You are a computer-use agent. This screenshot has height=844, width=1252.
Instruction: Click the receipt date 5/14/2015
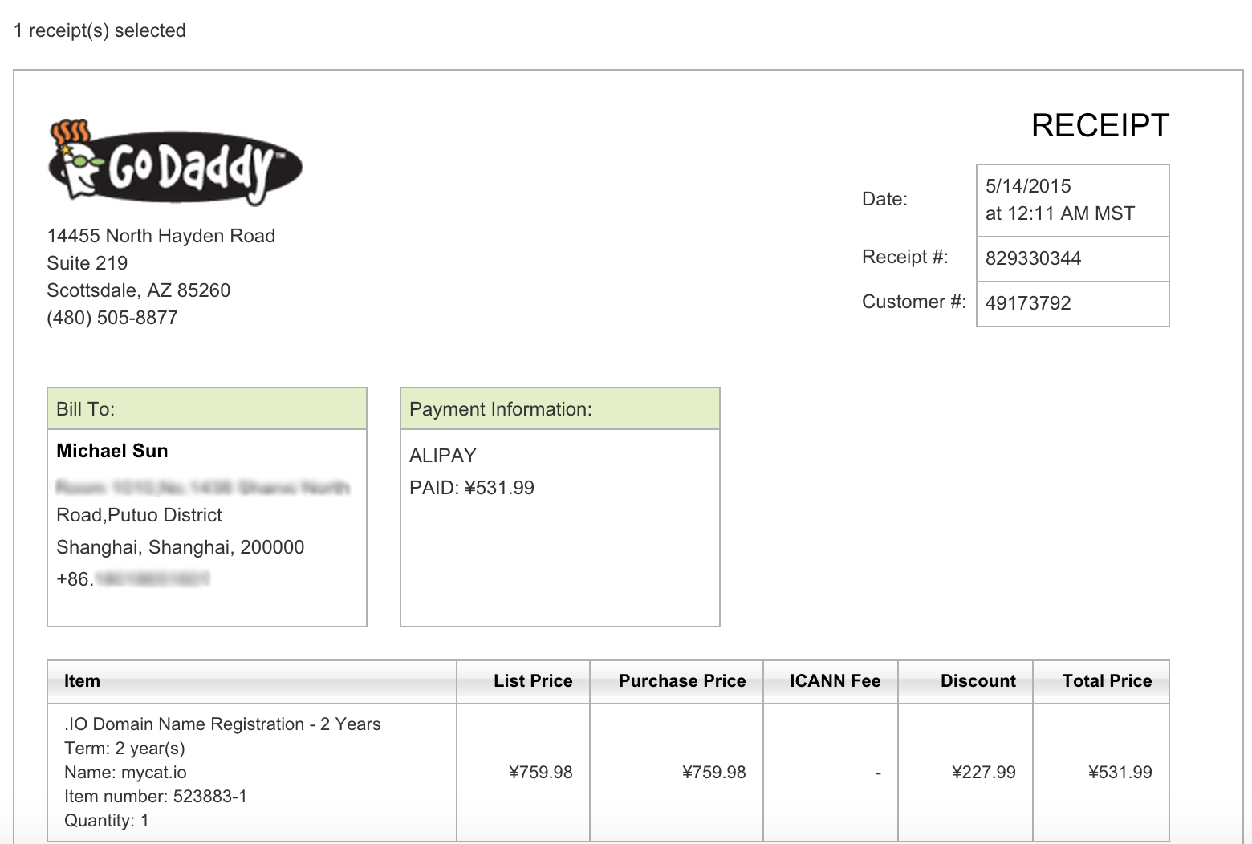[x=1028, y=186]
